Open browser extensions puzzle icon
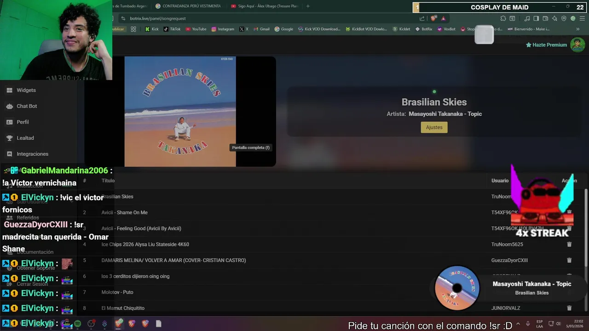Viewport: 589px width, 331px height. [503, 18]
